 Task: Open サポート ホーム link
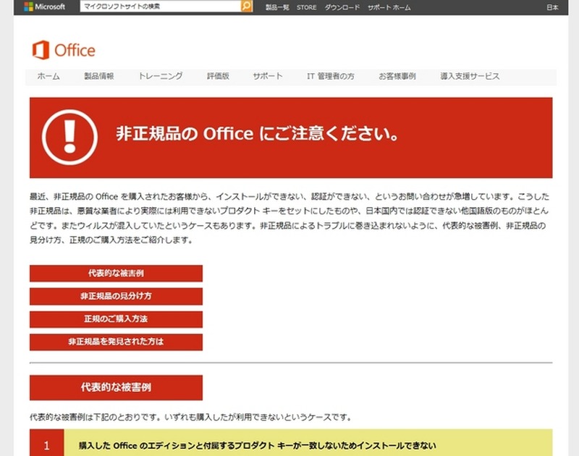pyautogui.click(x=389, y=7)
